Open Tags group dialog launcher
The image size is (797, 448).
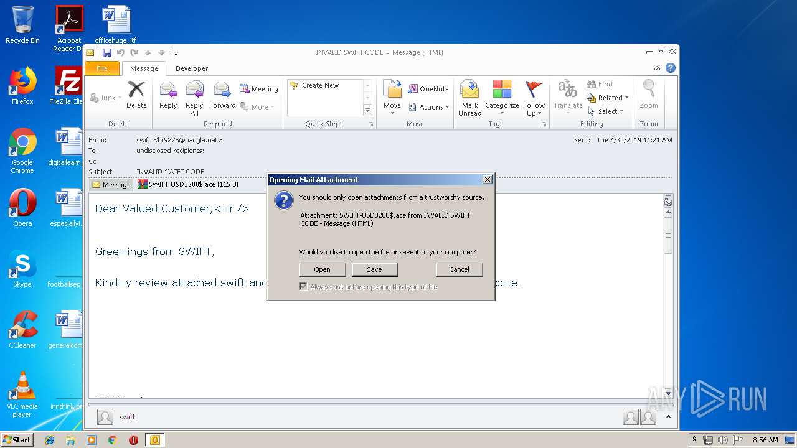(x=544, y=124)
